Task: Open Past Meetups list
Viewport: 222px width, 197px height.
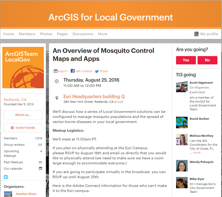Action: coord(23,162)
